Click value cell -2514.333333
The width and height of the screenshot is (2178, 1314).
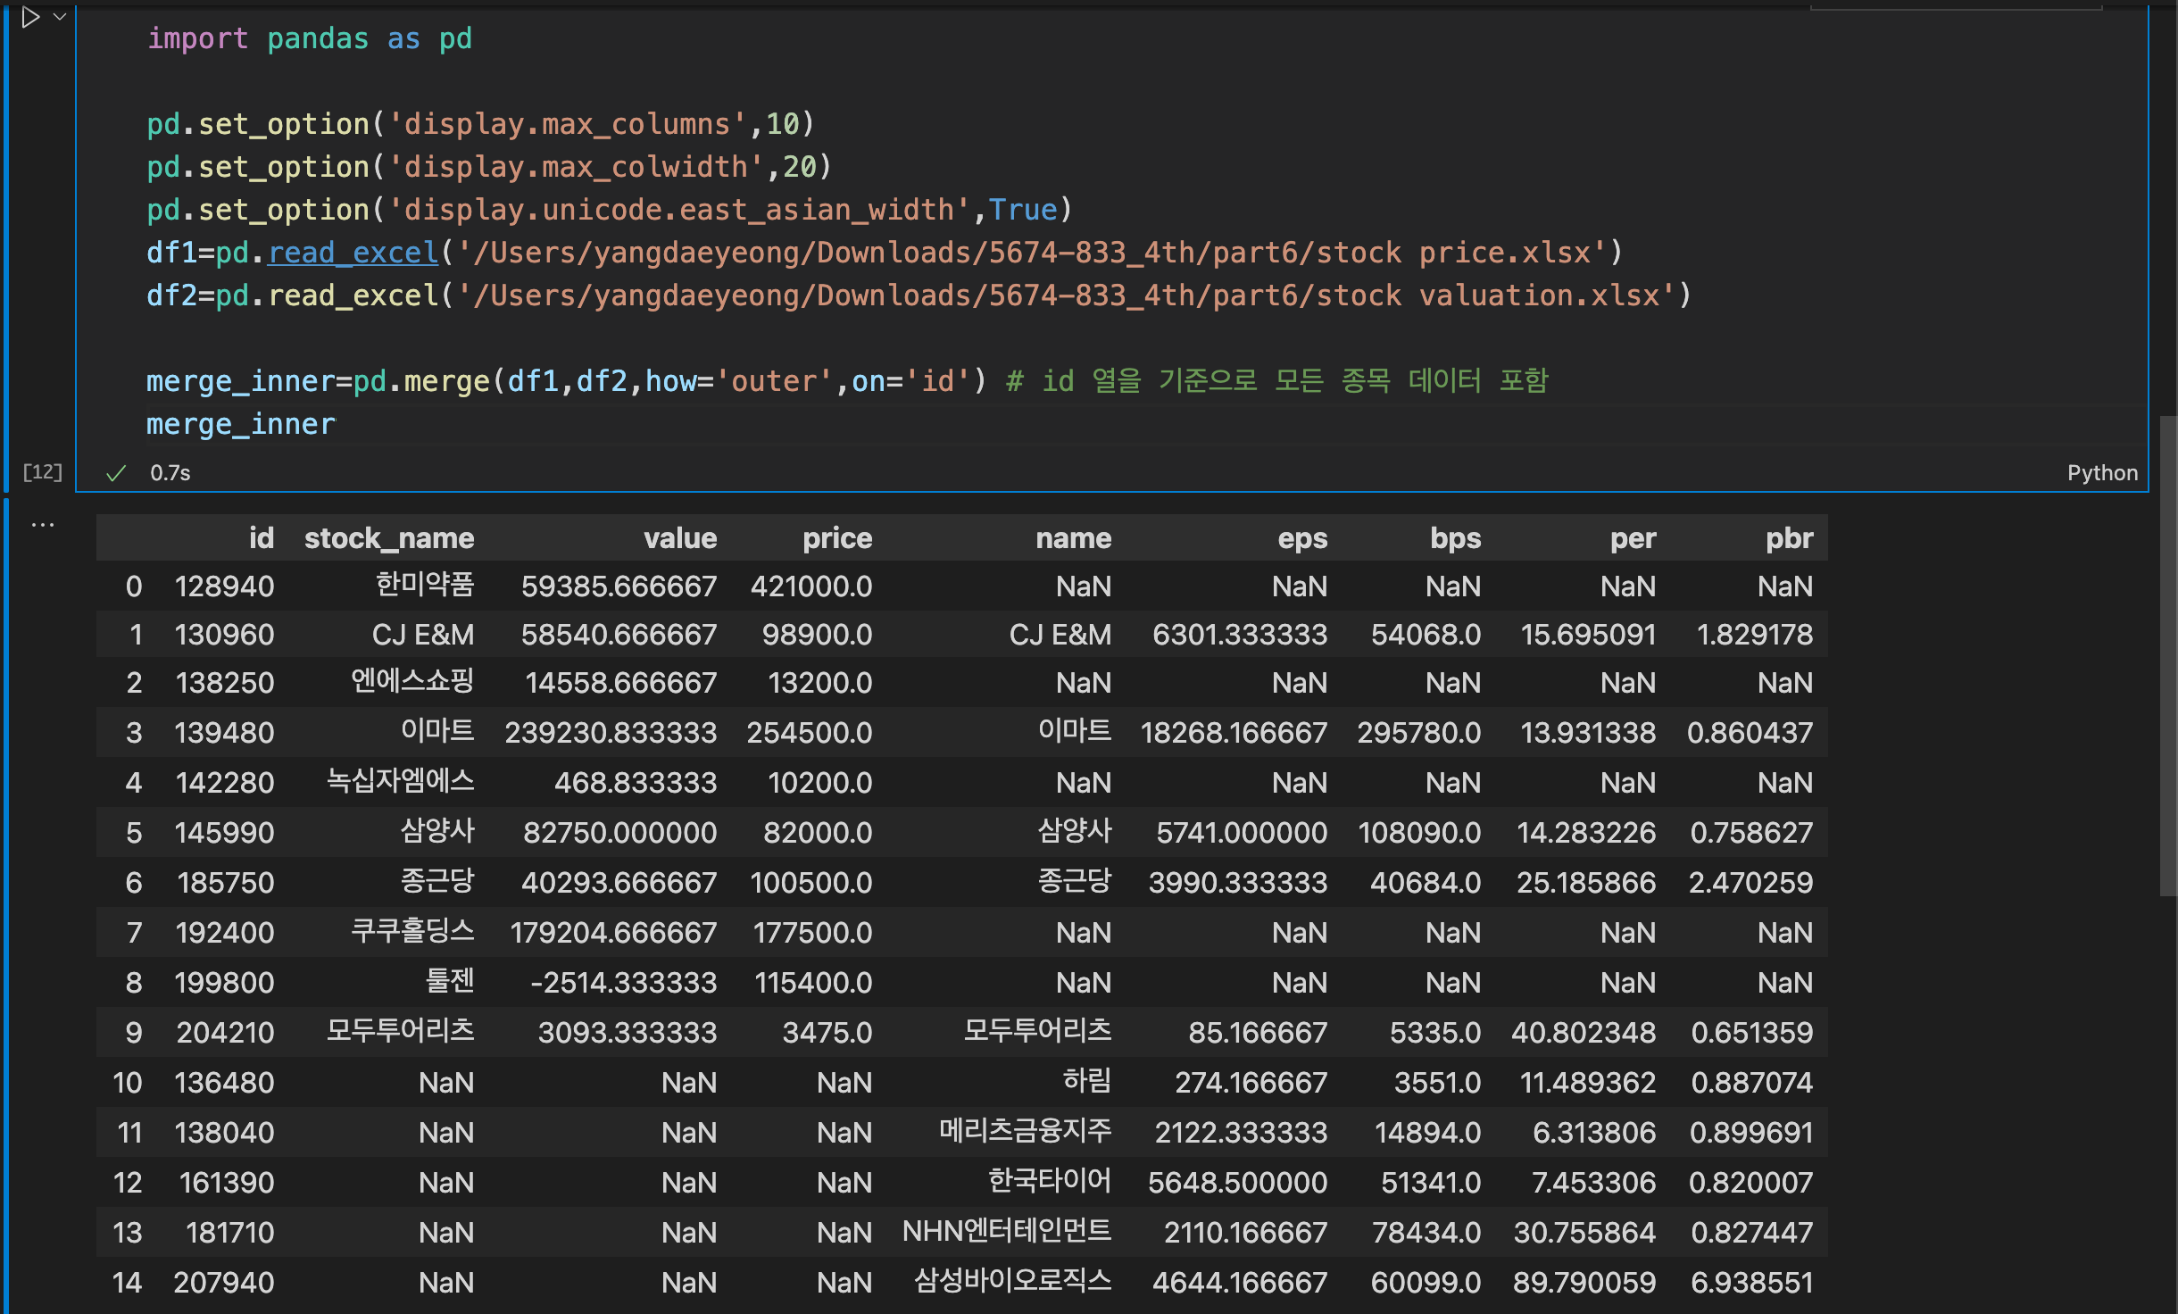(x=623, y=983)
